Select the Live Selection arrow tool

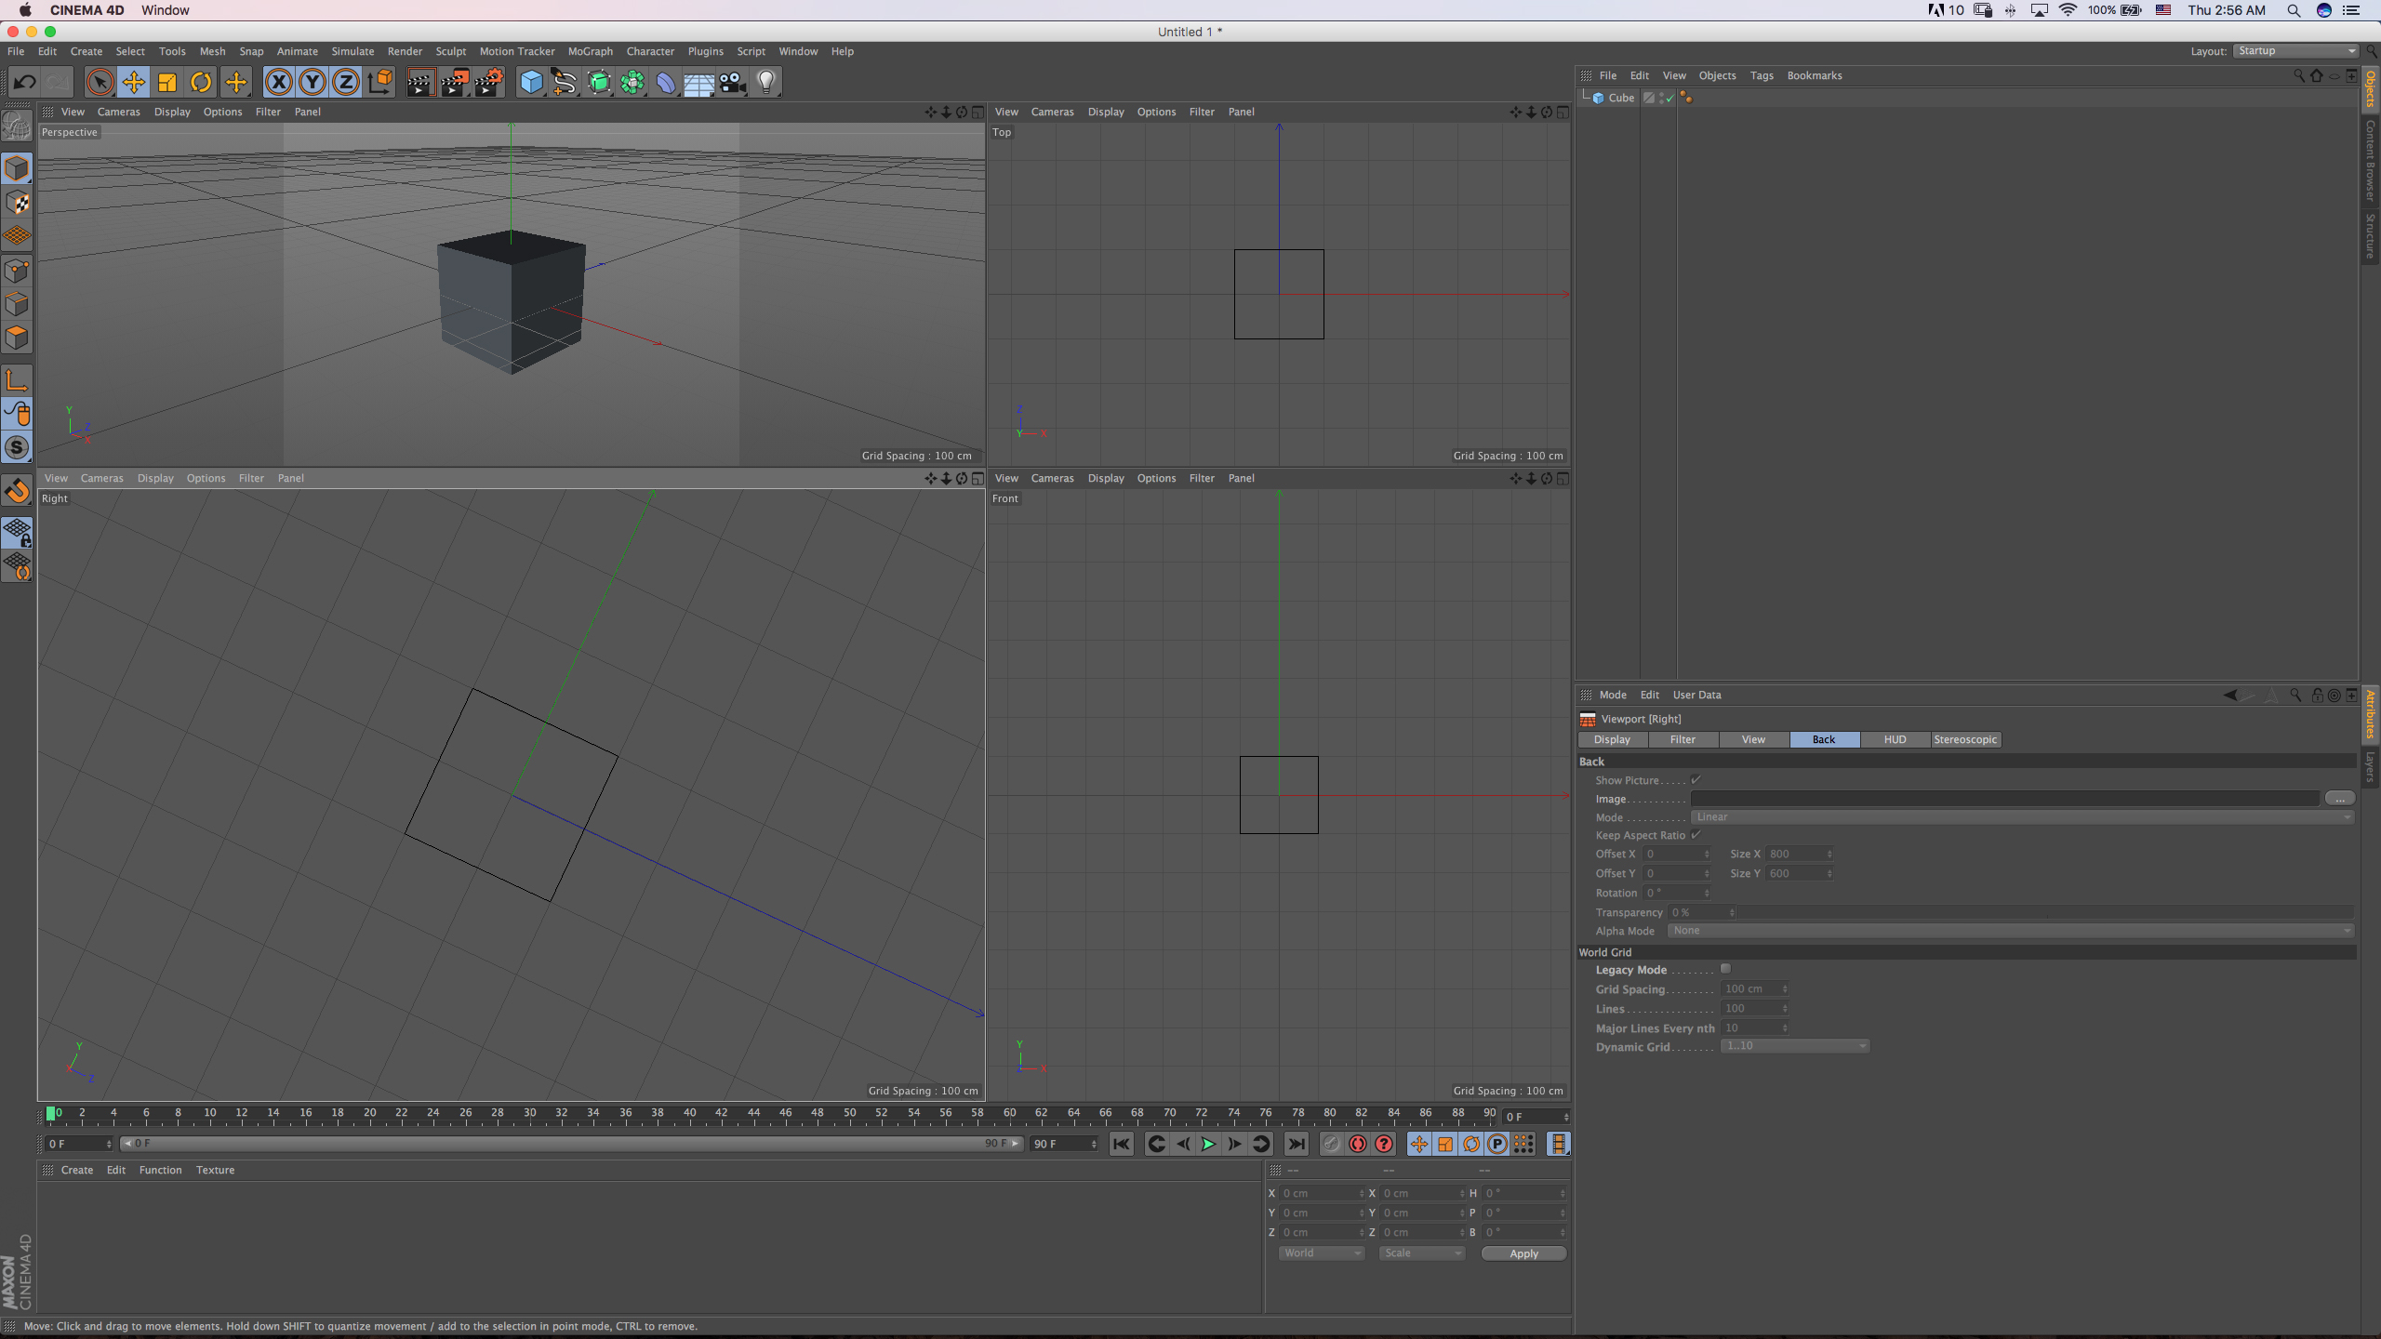pos(100,82)
